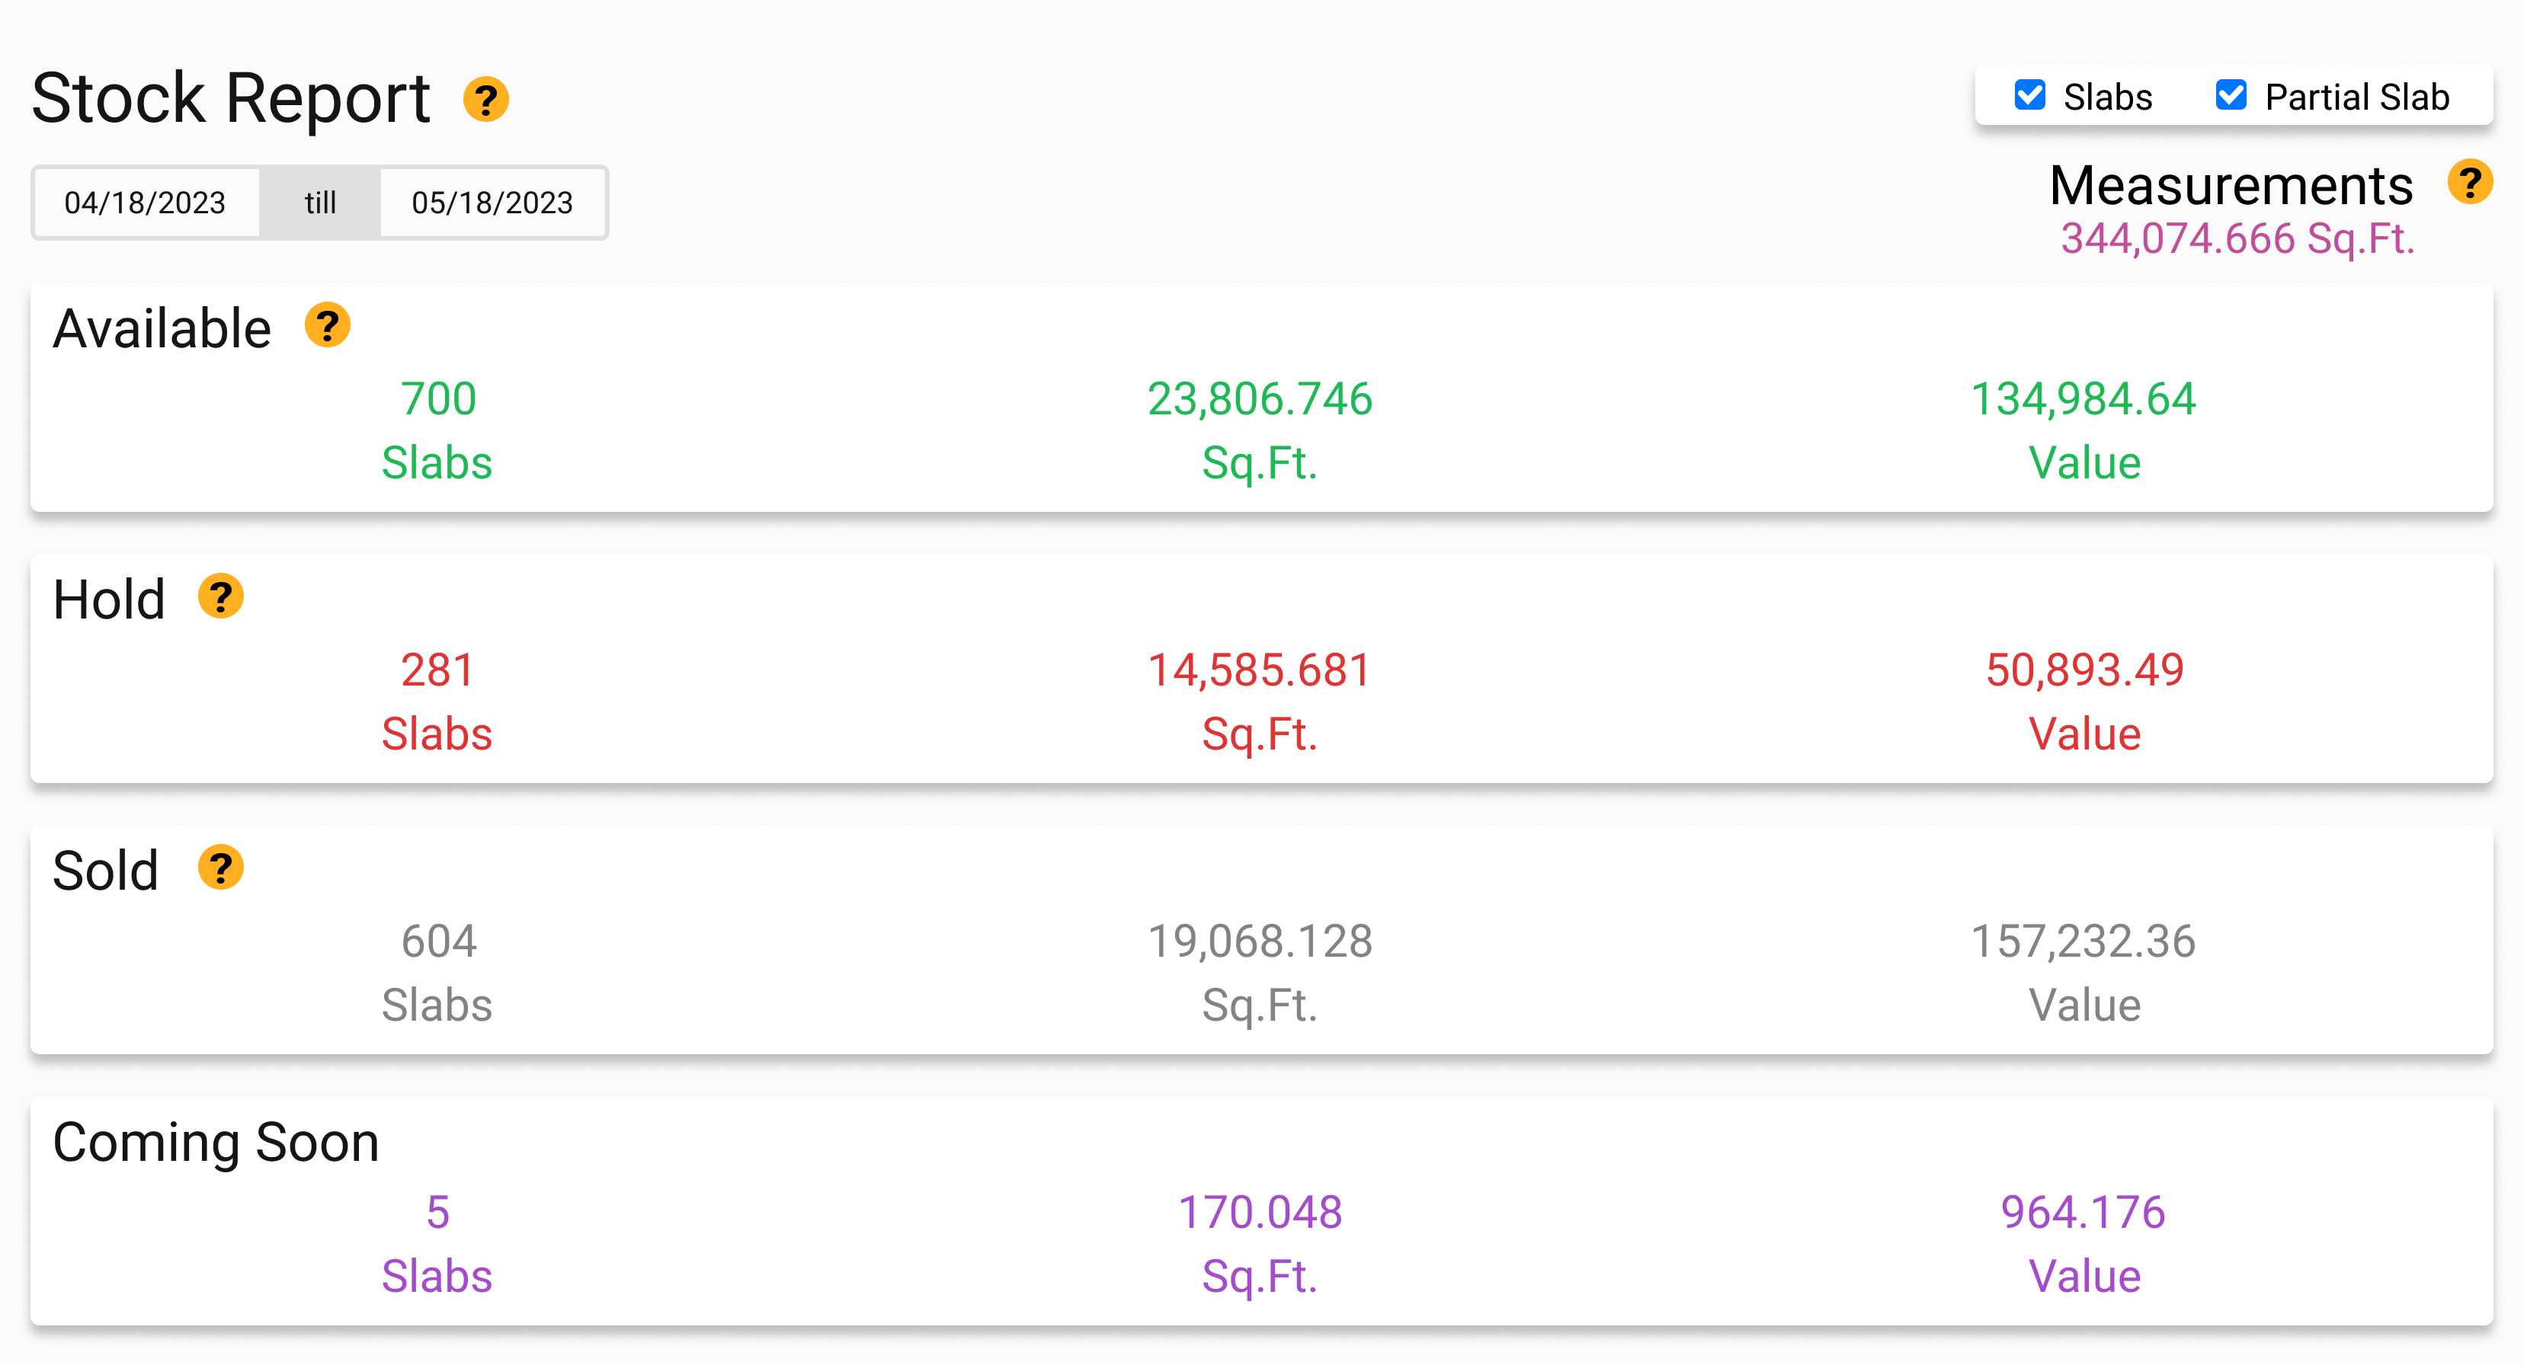The height and width of the screenshot is (1365, 2524).
Task: Click the help icon next to Hold
Action: tap(220, 596)
